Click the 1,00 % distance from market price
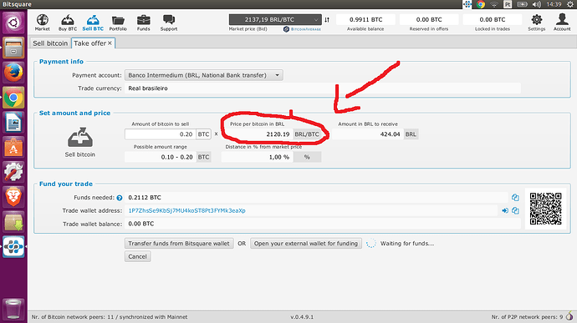577x323 pixels. pos(258,157)
